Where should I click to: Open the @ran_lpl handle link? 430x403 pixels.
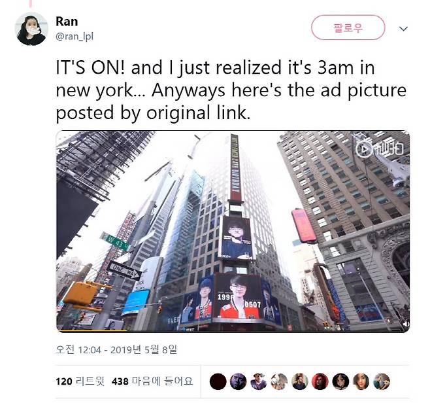coord(74,36)
